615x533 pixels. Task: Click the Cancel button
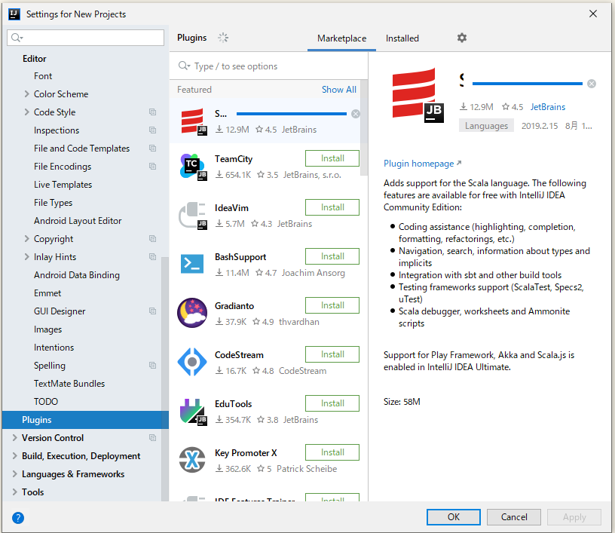click(x=514, y=517)
